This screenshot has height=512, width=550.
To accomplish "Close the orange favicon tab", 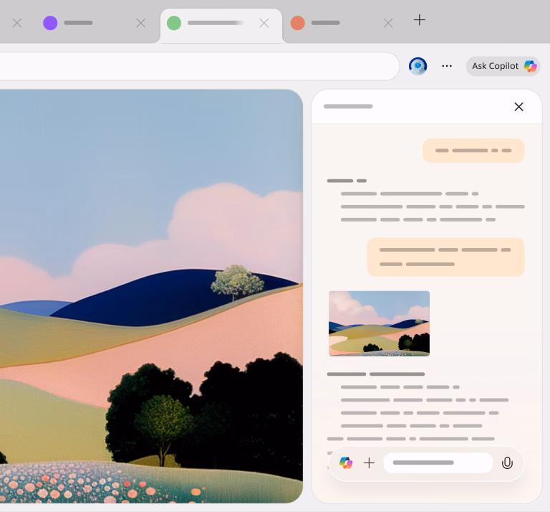I will [x=388, y=23].
